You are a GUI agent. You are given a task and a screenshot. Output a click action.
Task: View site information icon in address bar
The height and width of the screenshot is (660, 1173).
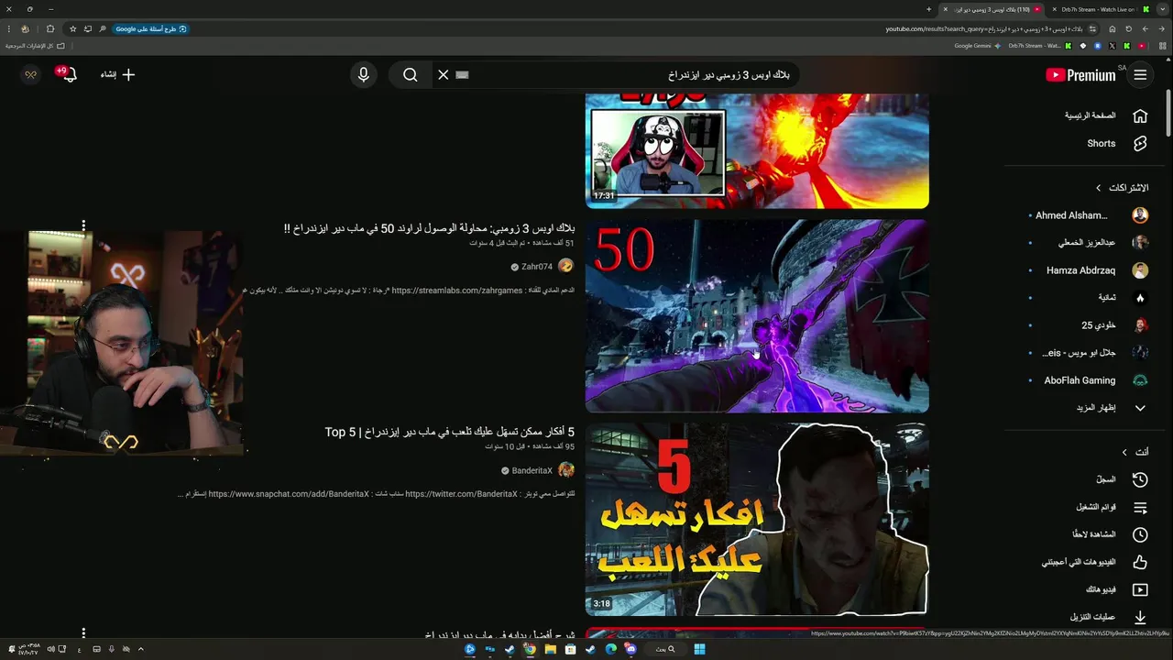tap(1092, 28)
